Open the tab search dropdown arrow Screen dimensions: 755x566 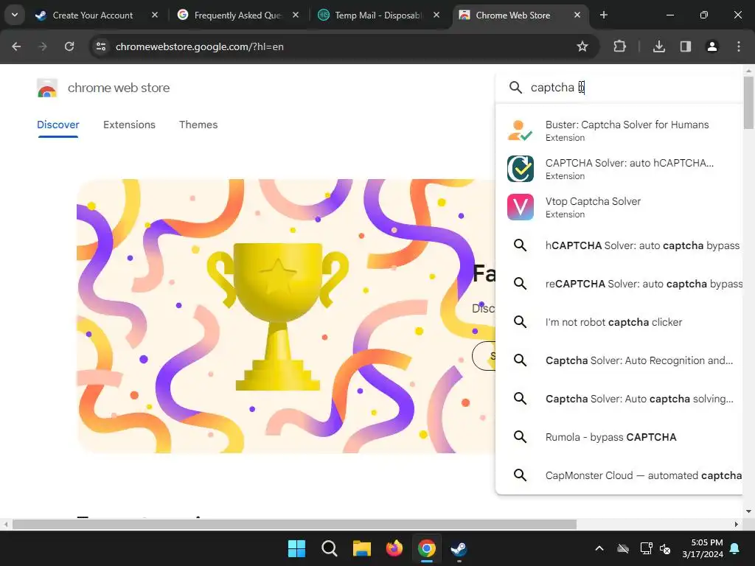pos(15,15)
